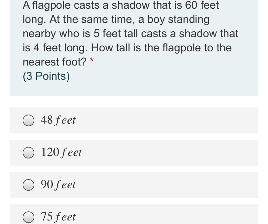This screenshot has width=268, height=224.
Task: Click the '(3 Points)' score text
Action: click(x=46, y=76)
